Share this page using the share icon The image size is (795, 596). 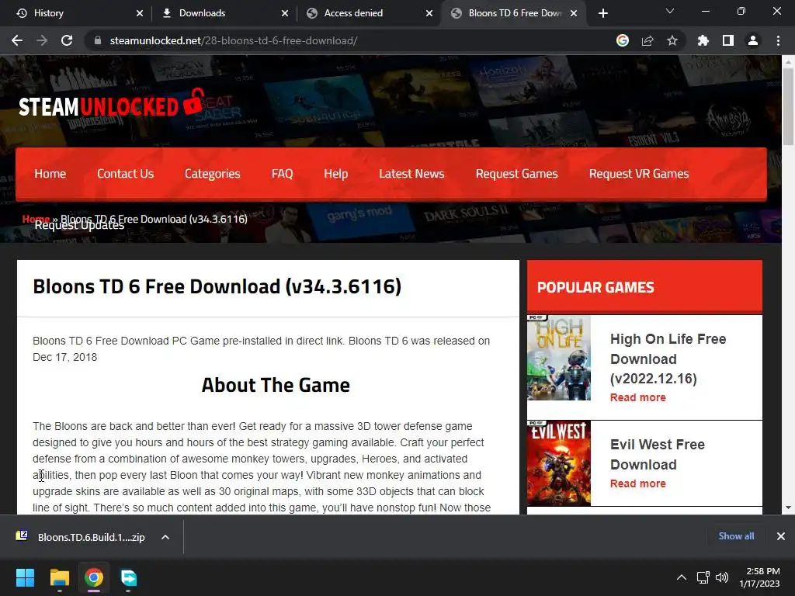[647, 40]
